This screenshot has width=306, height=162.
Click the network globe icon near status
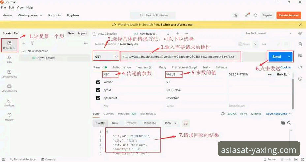[223, 114]
